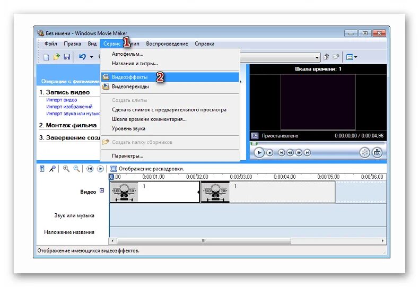Expand the 2. Монтаж фильма section
The width and height of the screenshot is (419, 287).
coord(68,125)
